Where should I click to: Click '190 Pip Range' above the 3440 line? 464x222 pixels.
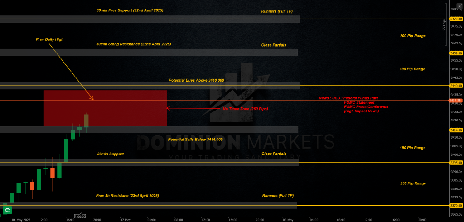[412, 69]
